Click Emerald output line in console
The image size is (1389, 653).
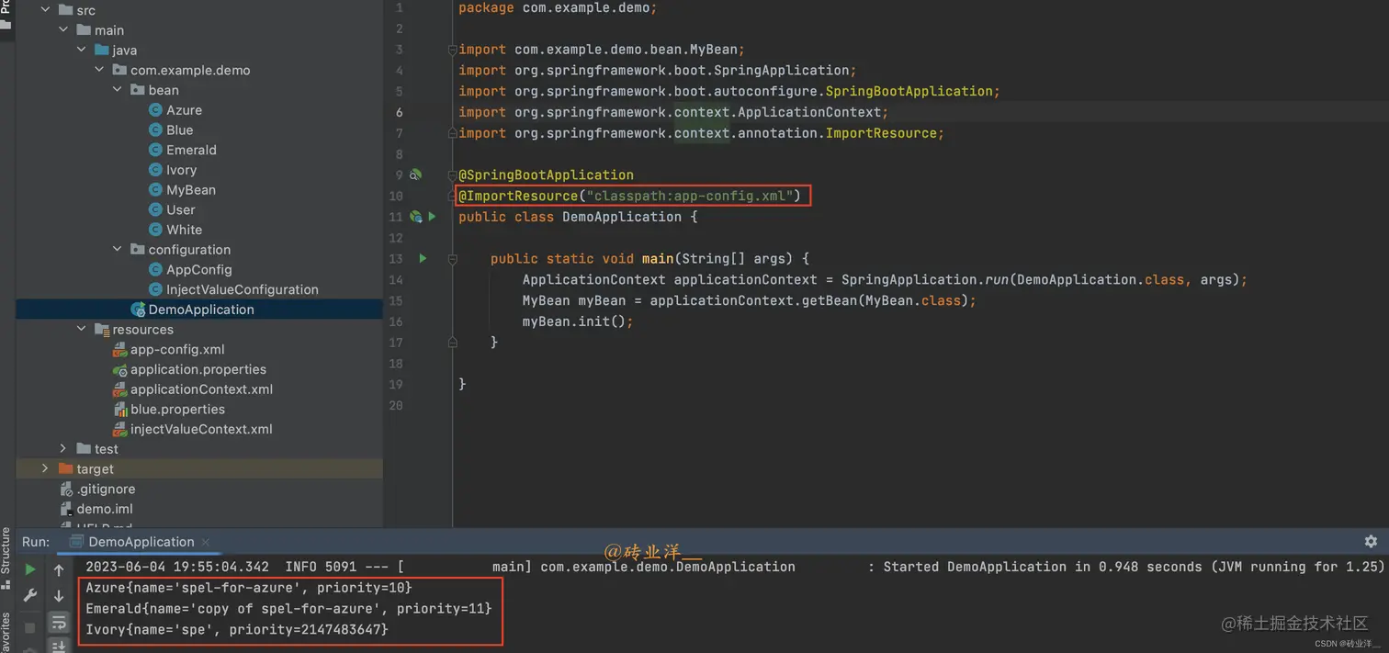tap(288, 609)
